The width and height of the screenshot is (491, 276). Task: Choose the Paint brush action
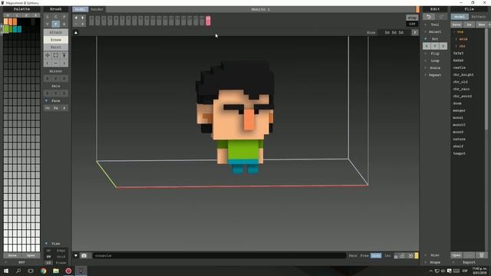(56, 48)
